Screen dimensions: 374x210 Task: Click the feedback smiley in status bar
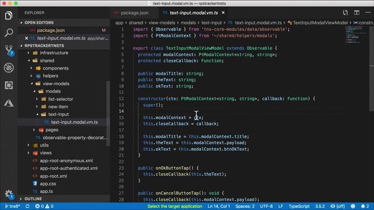(353, 206)
